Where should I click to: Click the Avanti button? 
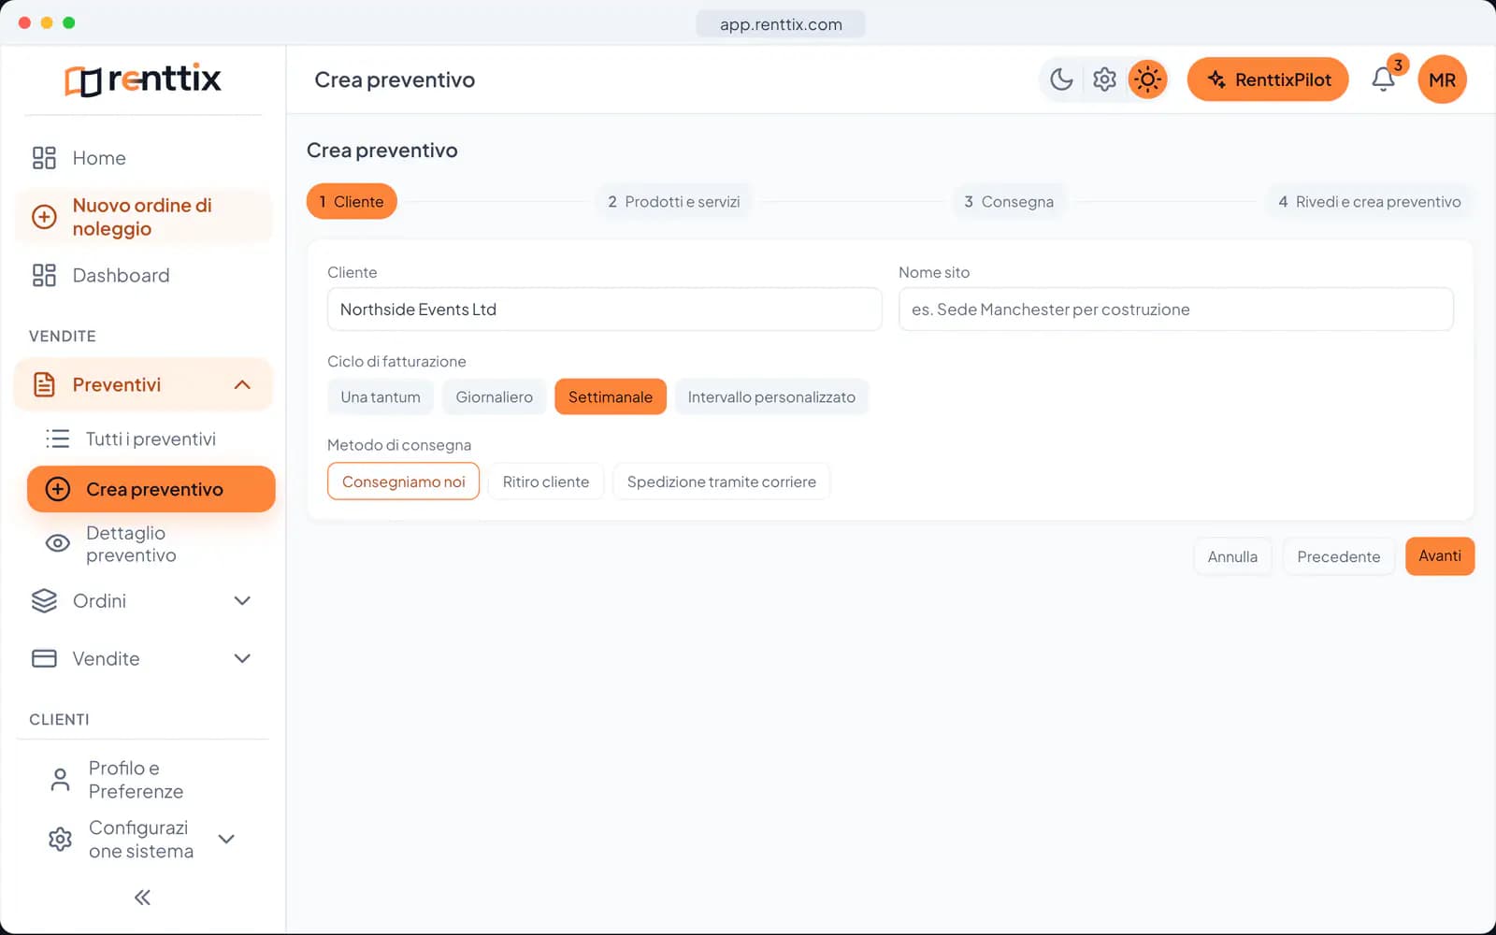tap(1440, 555)
